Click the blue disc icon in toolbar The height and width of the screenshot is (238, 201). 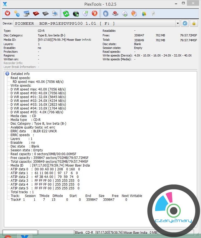(x=106, y=13)
